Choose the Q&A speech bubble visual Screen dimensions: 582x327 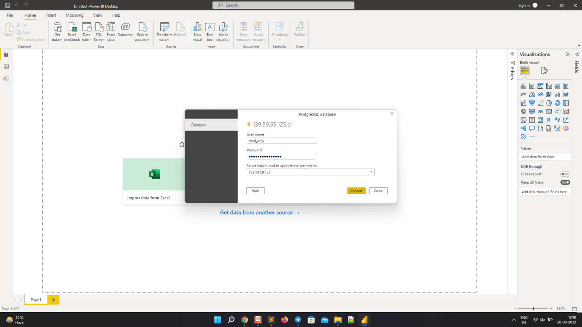tap(532, 129)
